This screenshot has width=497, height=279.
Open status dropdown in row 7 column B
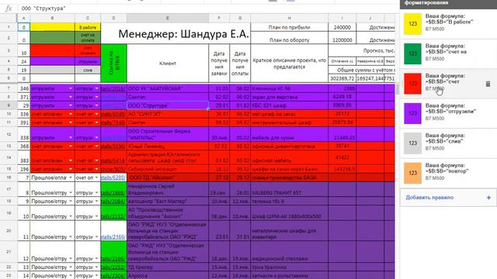coord(71,88)
